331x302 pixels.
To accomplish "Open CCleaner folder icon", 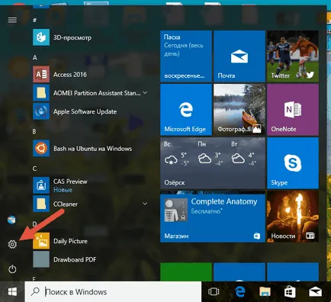I will (41, 204).
